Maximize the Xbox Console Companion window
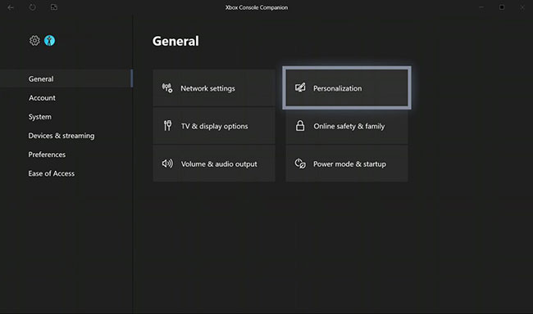533x314 pixels. coord(502,7)
